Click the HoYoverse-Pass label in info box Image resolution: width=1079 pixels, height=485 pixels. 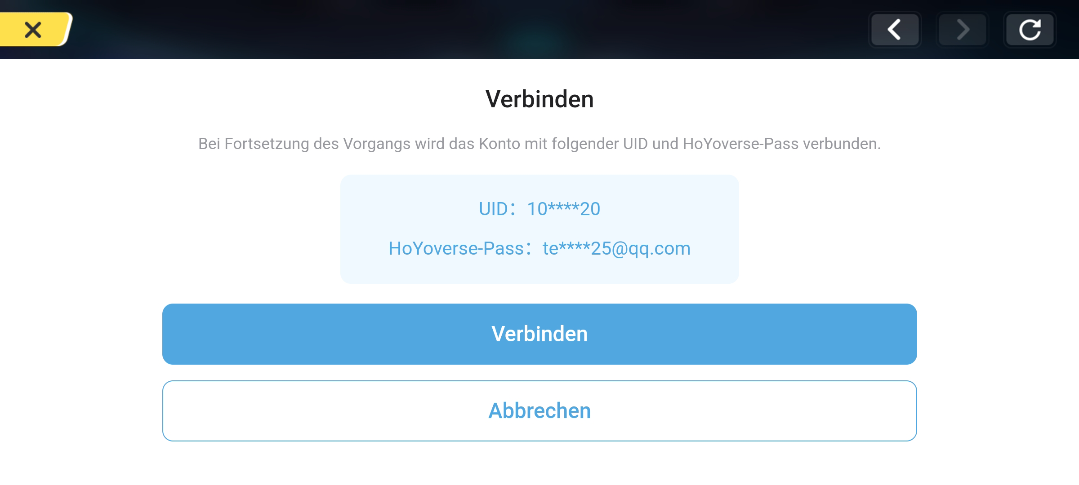(456, 248)
